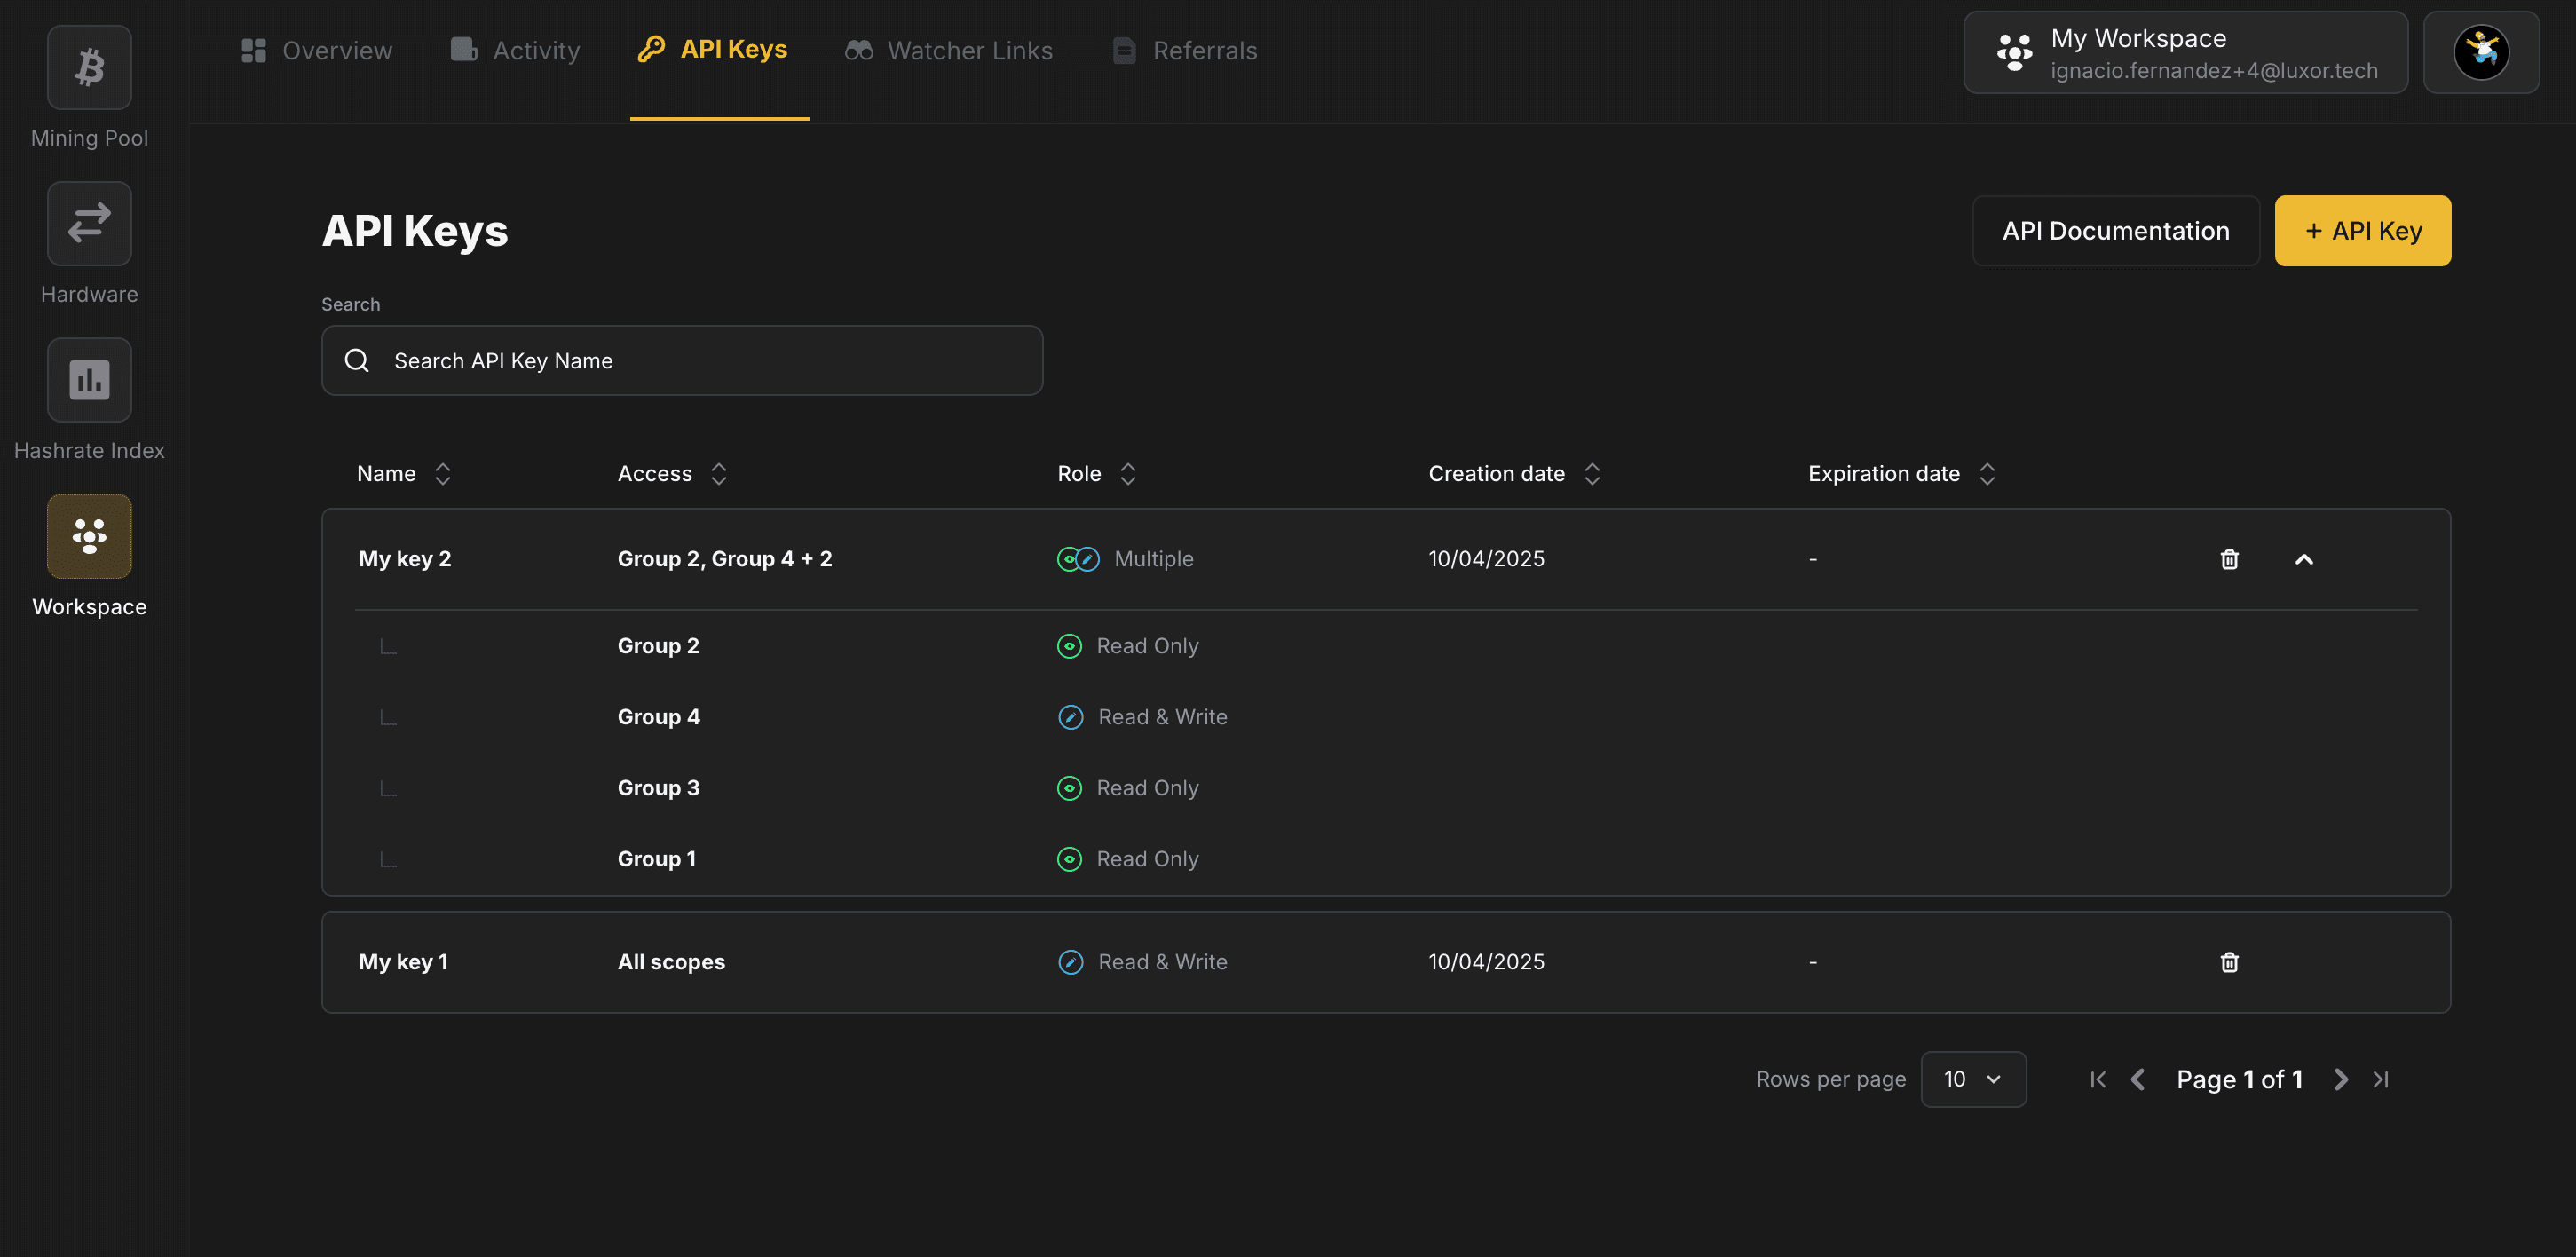The image size is (2576, 1257).
Task: Delete My key 2 with trash icon
Action: [2229, 559]
